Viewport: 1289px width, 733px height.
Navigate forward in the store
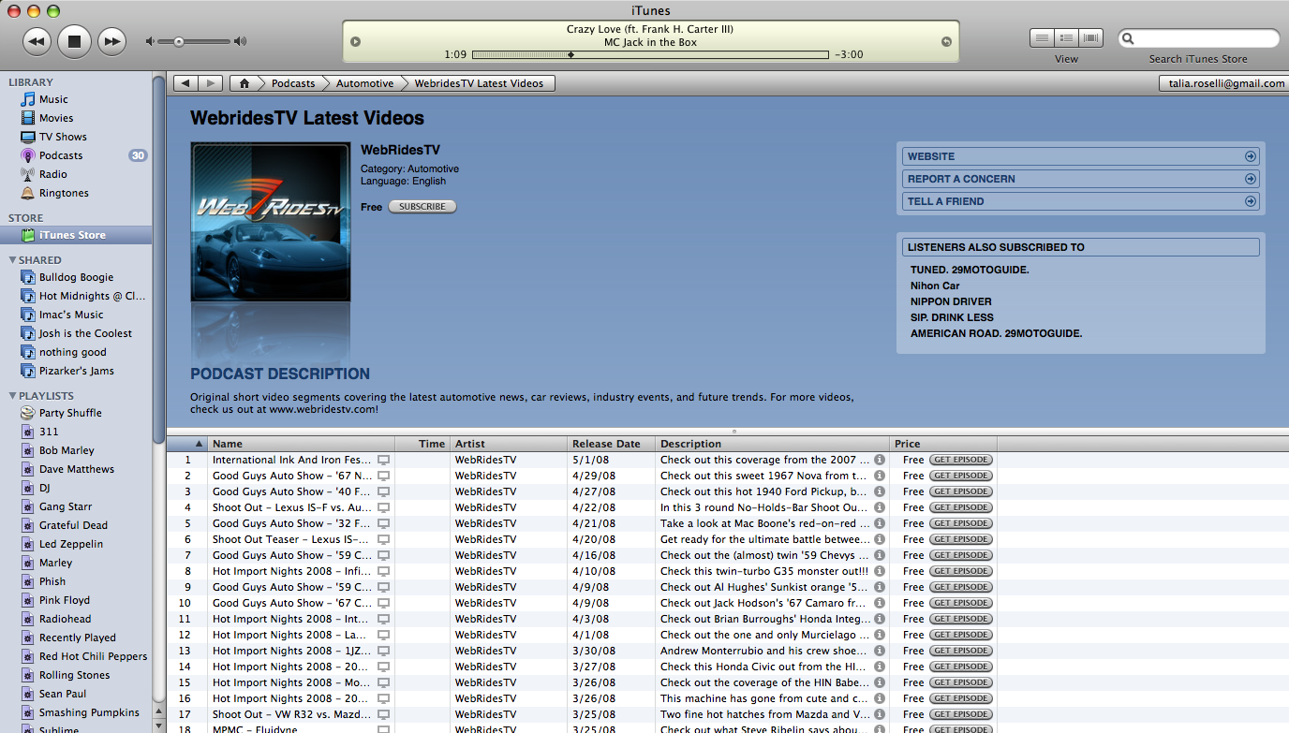(211, 83)
